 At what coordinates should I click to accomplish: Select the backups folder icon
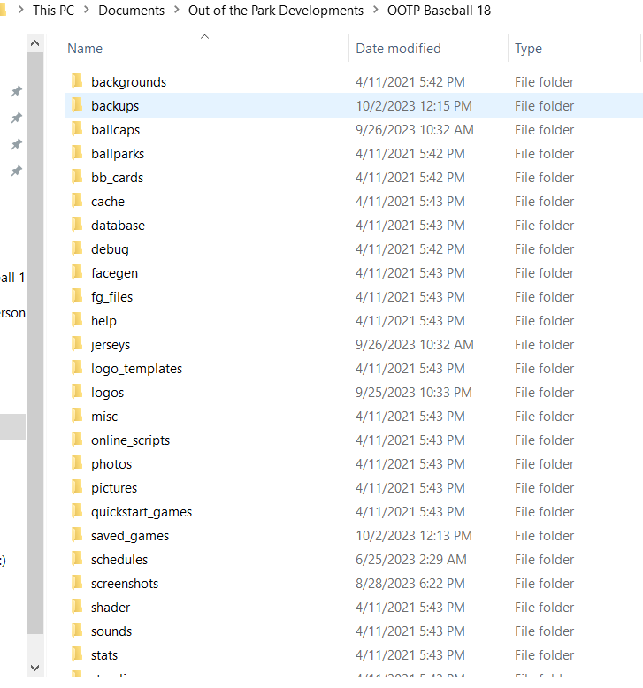[x=77, y=105]
